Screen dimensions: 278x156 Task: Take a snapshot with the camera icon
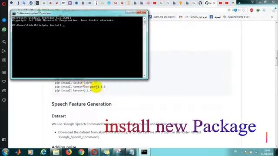4,60
